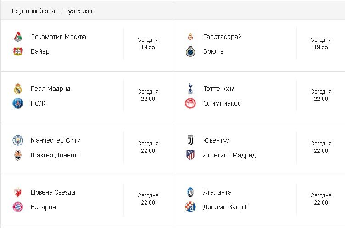Click the Olympiacos club logo
Viewport: 345px width, 228px height.
(190, 103)
